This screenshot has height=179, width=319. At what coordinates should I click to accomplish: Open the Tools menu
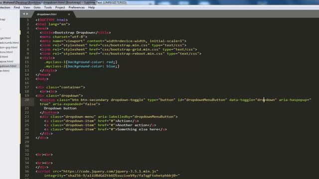pyautogui.click(x=48, y=7)
